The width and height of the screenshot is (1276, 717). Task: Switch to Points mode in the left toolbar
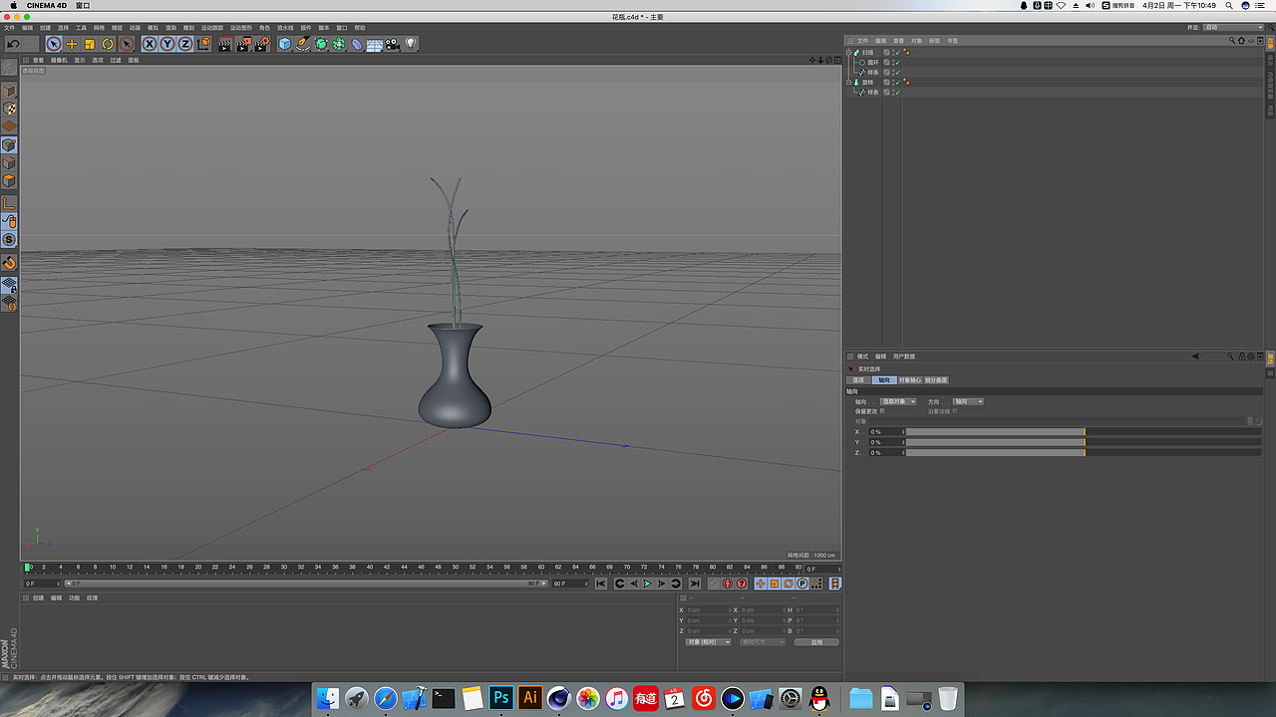click(9, 144)
